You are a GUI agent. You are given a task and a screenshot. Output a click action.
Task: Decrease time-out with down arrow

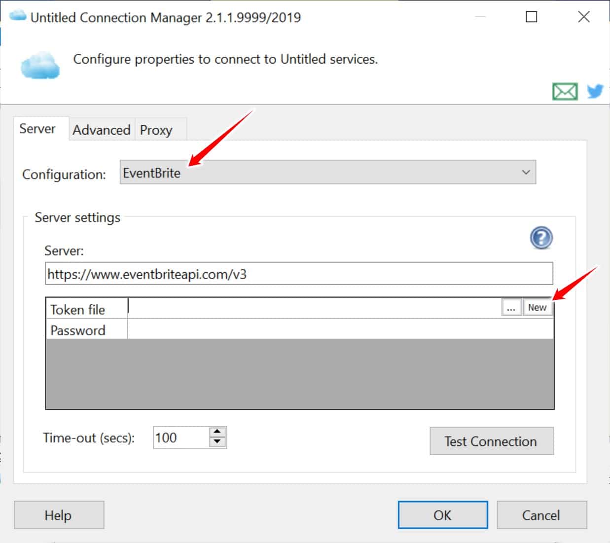coord(217,442)
